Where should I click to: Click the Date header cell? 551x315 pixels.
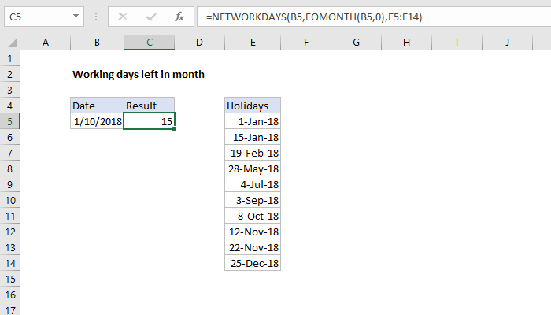point(97,106)
